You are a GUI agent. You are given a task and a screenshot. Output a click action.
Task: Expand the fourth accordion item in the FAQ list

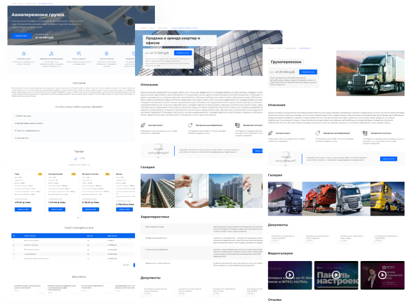pos(73,138)
